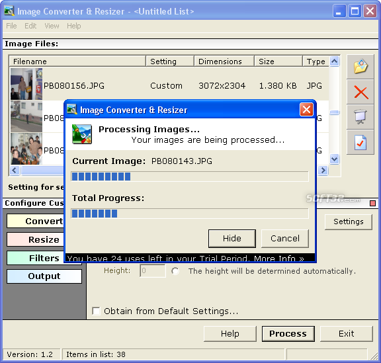Open the View menu
Image resolution: width=381 pixels, height=363 pixels.
[52, 26]
